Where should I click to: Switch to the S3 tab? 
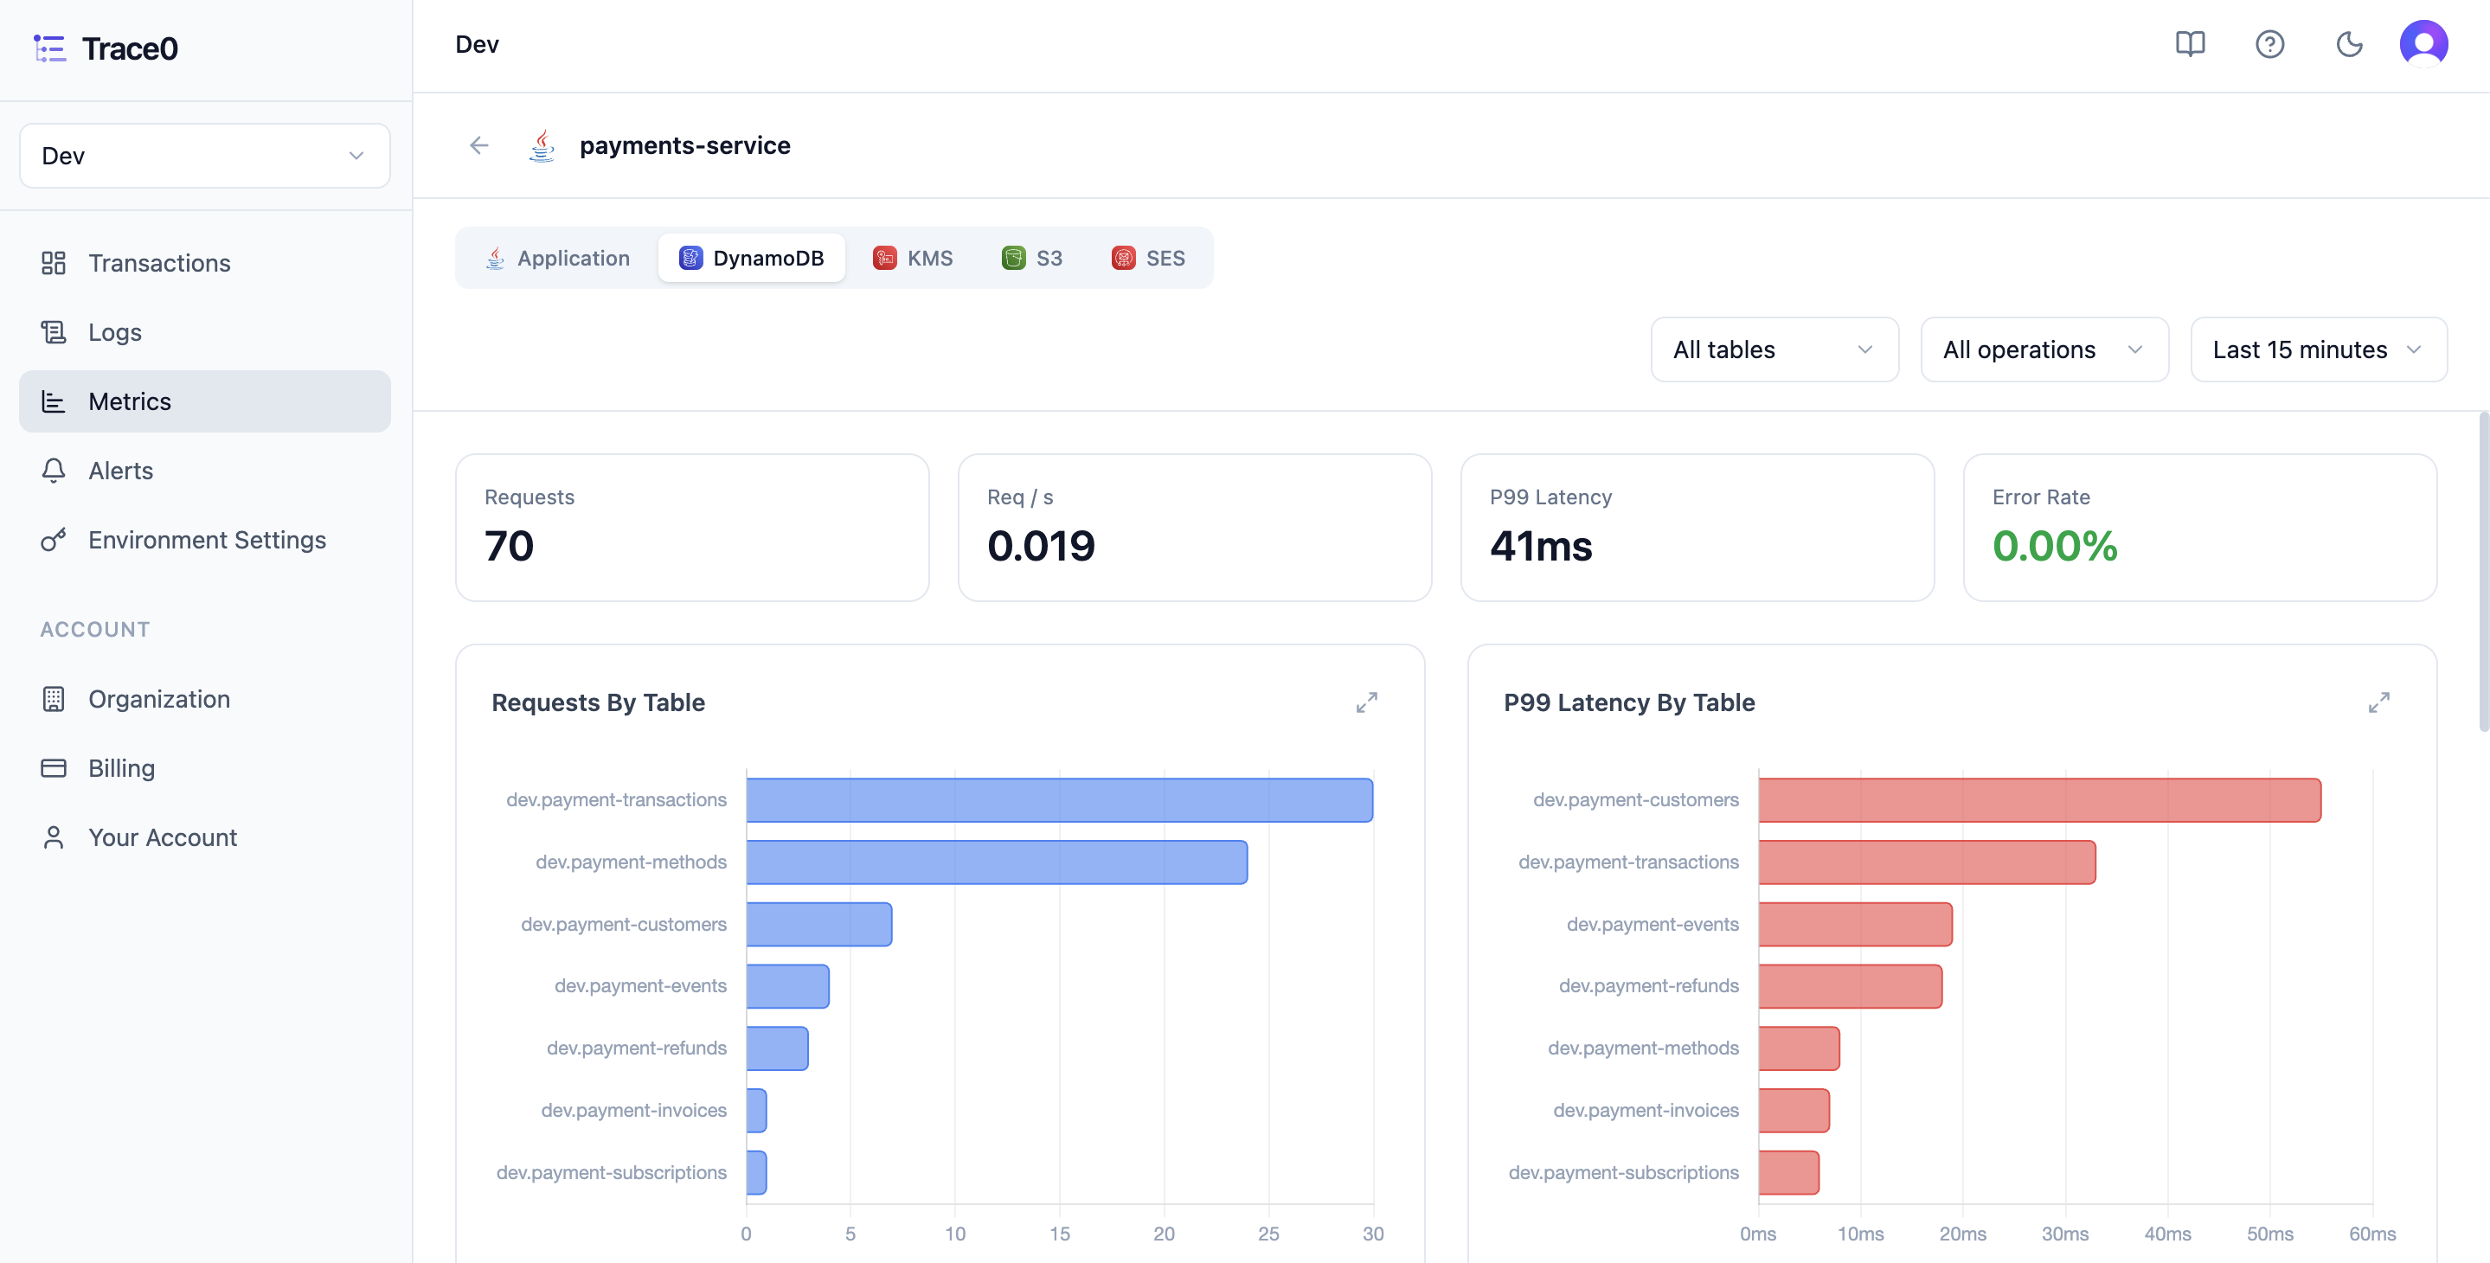pos(1031,258)
